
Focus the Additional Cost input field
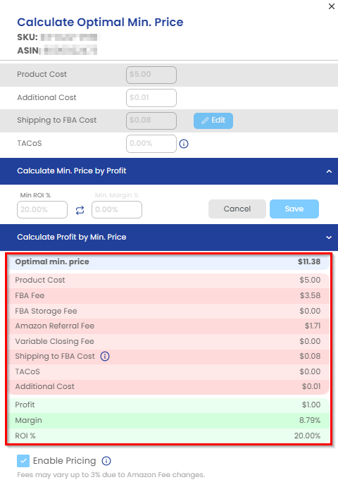[151, 98]
